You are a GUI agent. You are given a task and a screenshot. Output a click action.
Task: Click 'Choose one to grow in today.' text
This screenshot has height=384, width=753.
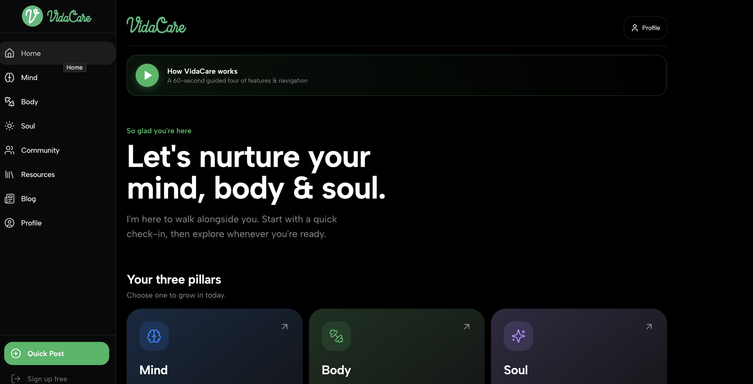click(x=176, y=295)
